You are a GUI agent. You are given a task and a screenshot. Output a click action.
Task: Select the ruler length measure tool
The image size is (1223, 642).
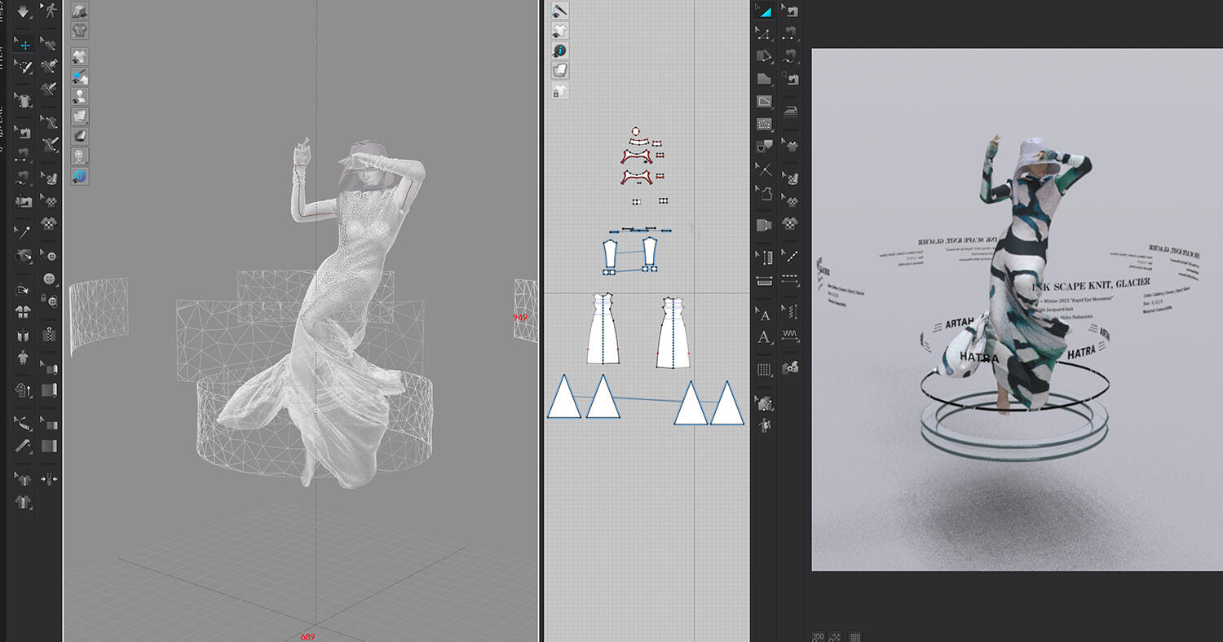point(24,446)
